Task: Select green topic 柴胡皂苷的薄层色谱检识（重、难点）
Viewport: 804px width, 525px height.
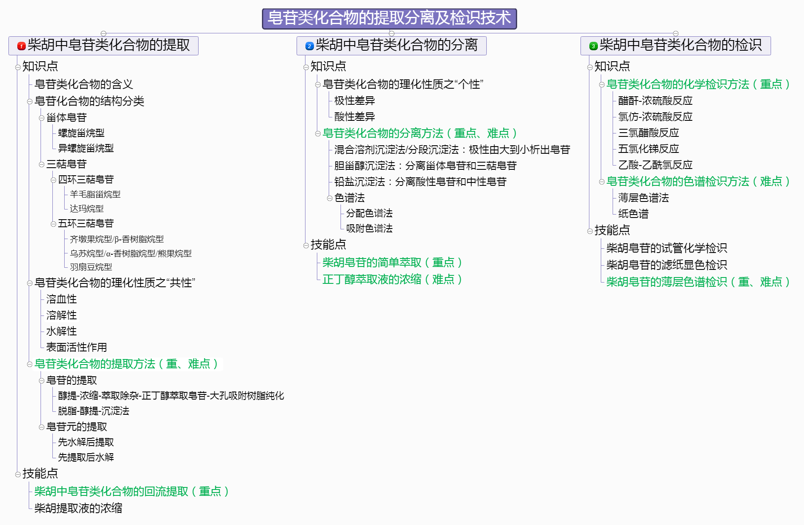Action: pos(698,282)
